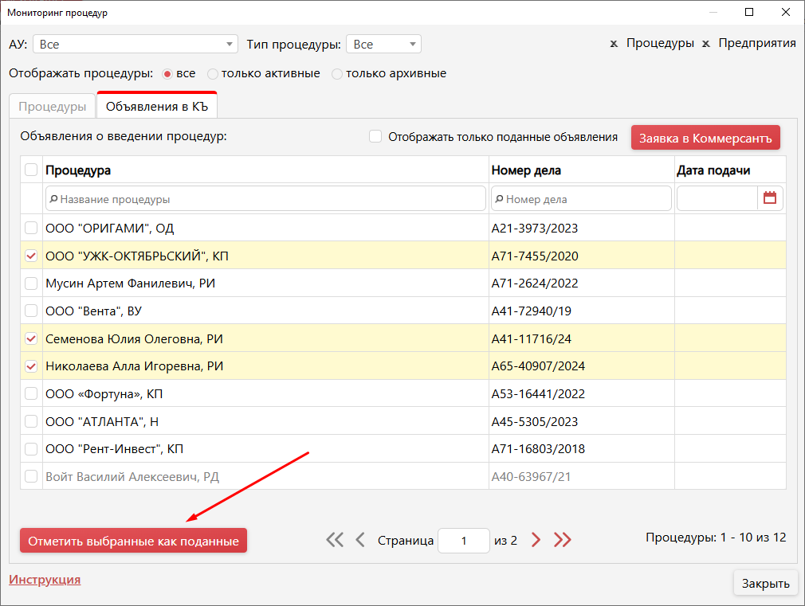Select case number А21-3973/2023
805x606 pixels.
535,228
